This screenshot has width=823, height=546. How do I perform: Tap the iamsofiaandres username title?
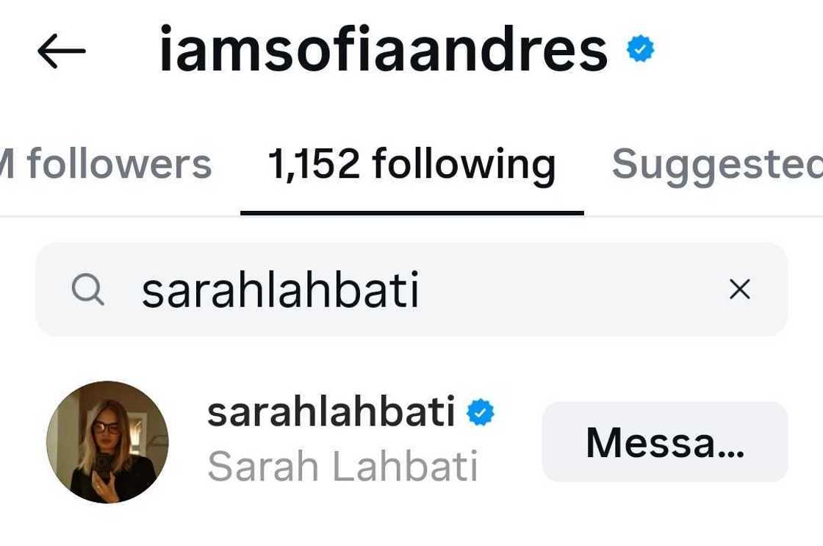[x=384, y=50]
